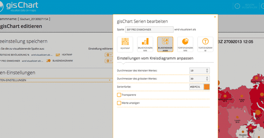This screenshot has width=264, height=138.
Task: Open gear settings for the Heatmap row
Action: point(109,55)
